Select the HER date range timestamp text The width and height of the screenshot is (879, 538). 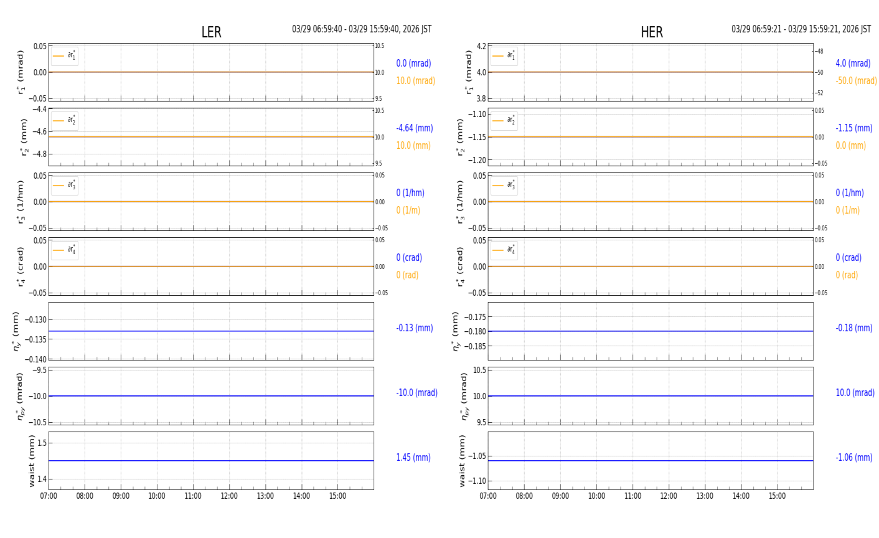(x=801, y=29)
